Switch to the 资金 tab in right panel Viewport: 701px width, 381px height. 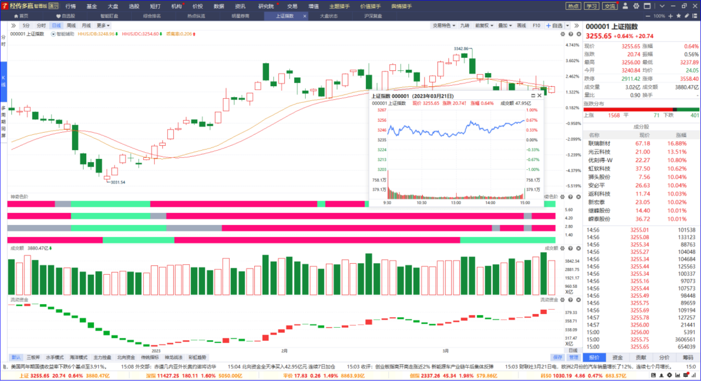pyautogui.click(x=617, y=357)
